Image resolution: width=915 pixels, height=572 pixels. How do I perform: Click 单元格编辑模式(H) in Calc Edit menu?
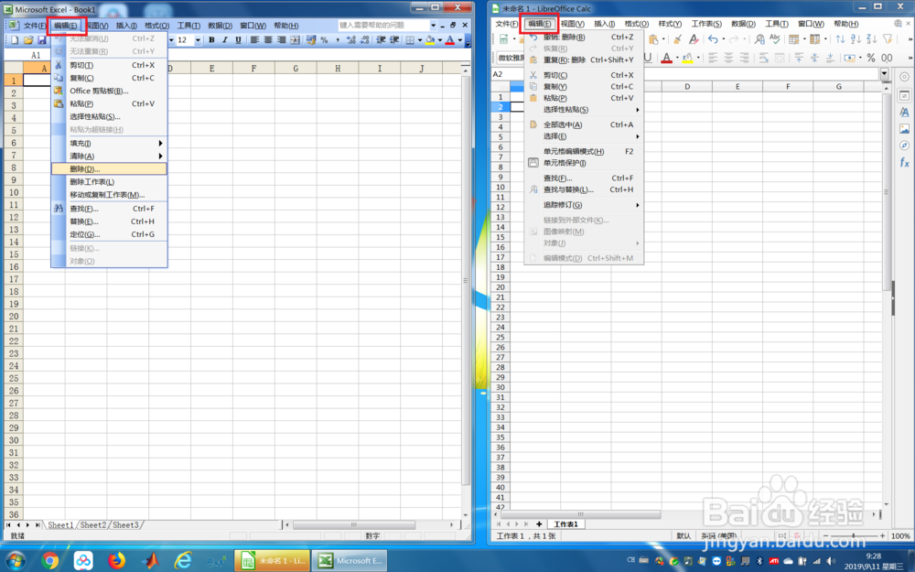(584, 151)
